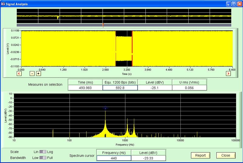Click the Lin label next to Scale switch
Image resolution: width=243 pixels, height=163 pixels.
click(36, 152)
